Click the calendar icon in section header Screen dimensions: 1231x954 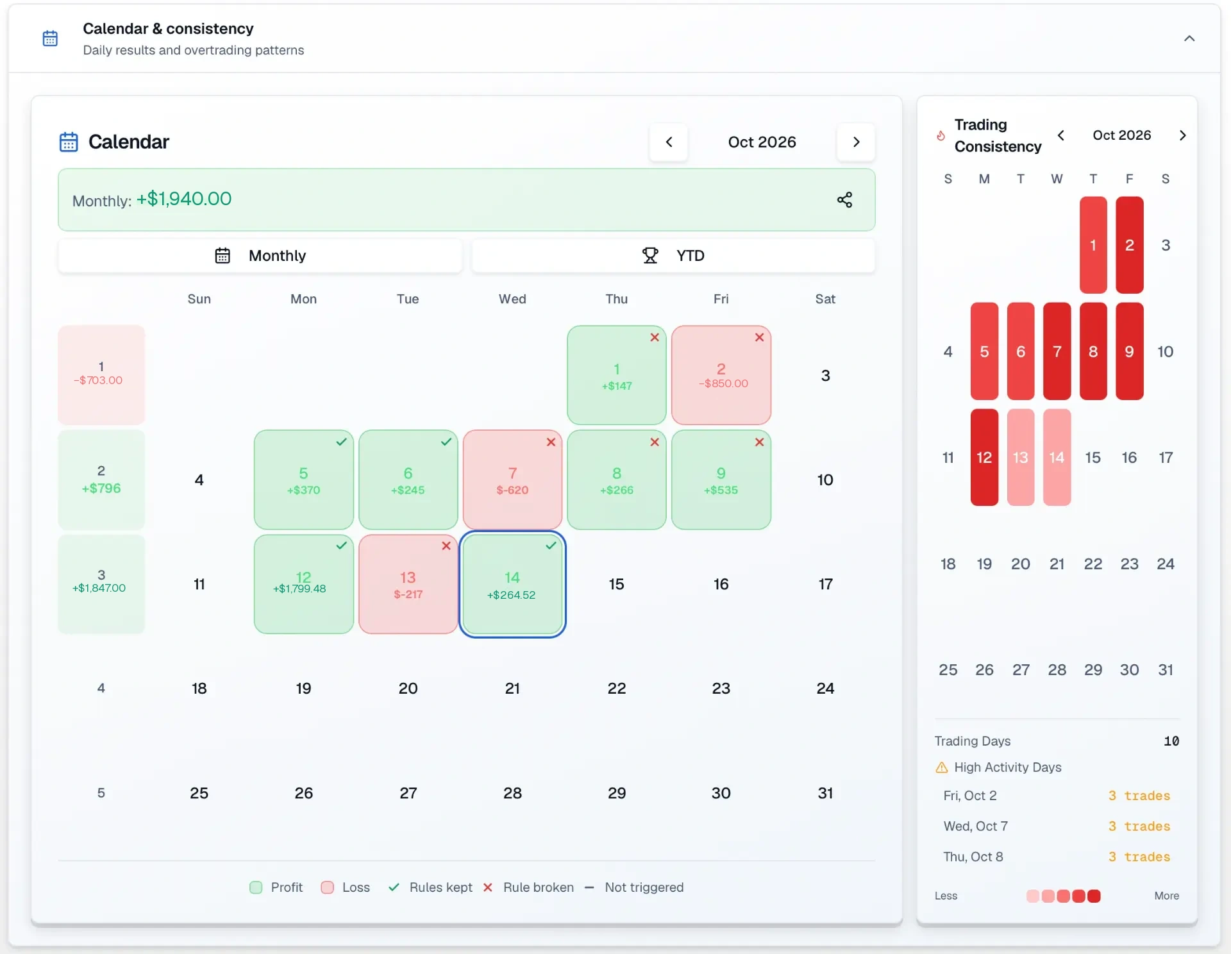tap(50, 38)
